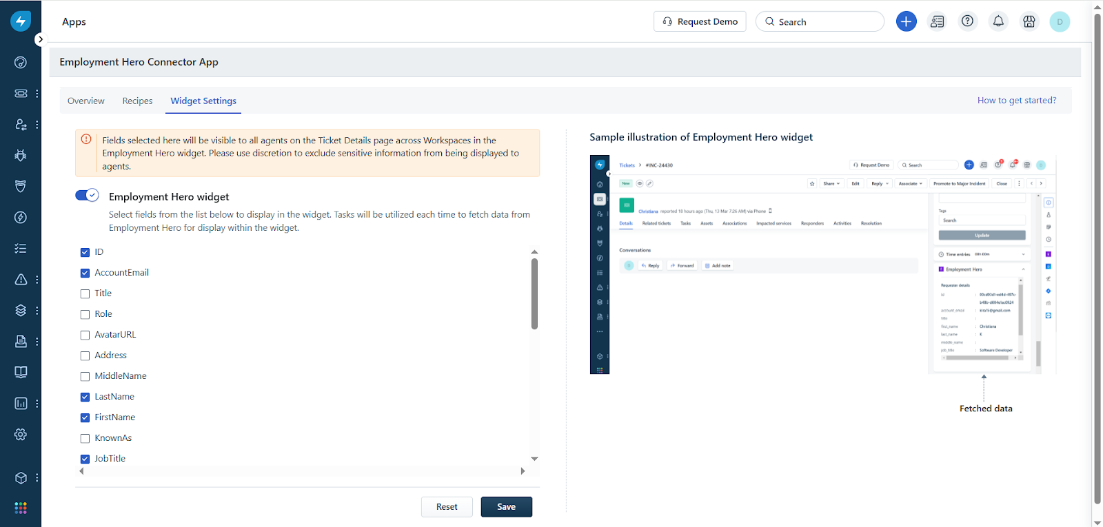Image resolution: width=1103 pixels, height=527 pixels.
Task: Open the three-dot menu beside Tickets icon
Action: click(x=37, y=93)
